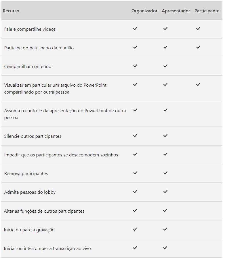Click Organizador checkmark for Inicie ou pare a gravação
The width and height of the screenshot is (225, 258).
135,229
